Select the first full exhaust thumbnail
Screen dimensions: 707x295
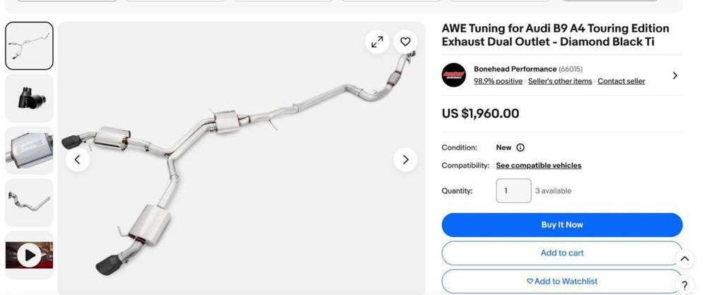(x=29, y=46)
